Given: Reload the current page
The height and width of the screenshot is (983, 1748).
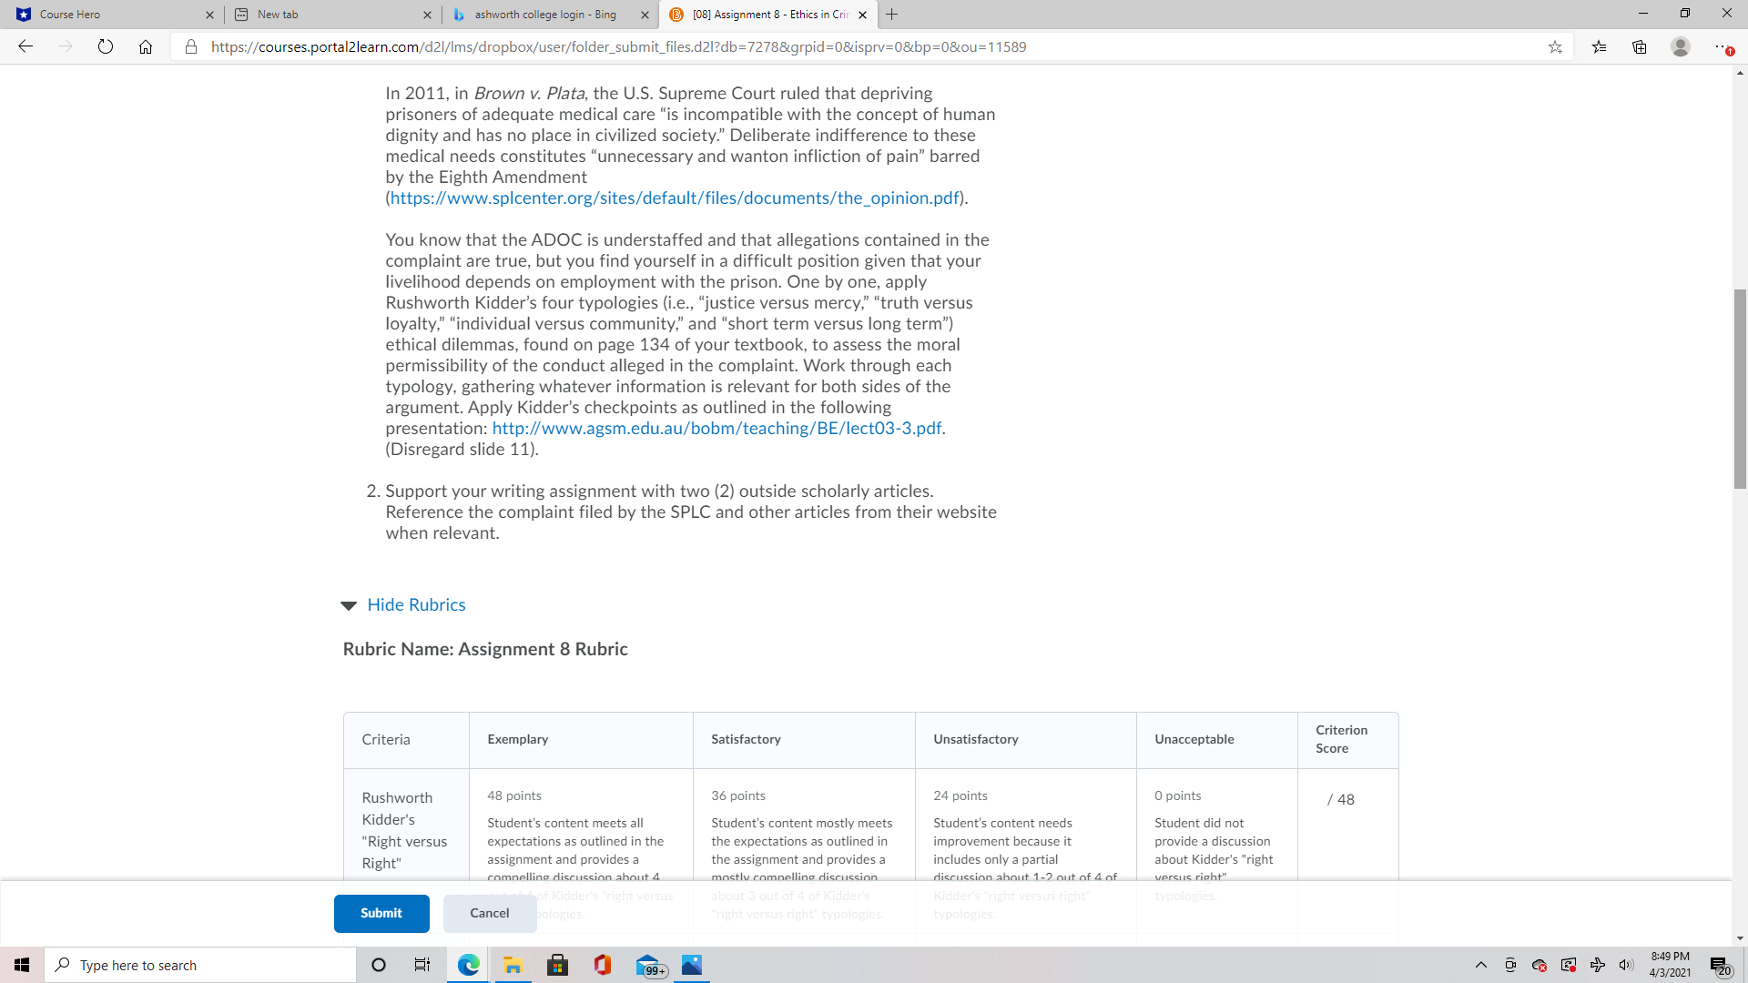Looking at the screenshot, I should (106, 46).
